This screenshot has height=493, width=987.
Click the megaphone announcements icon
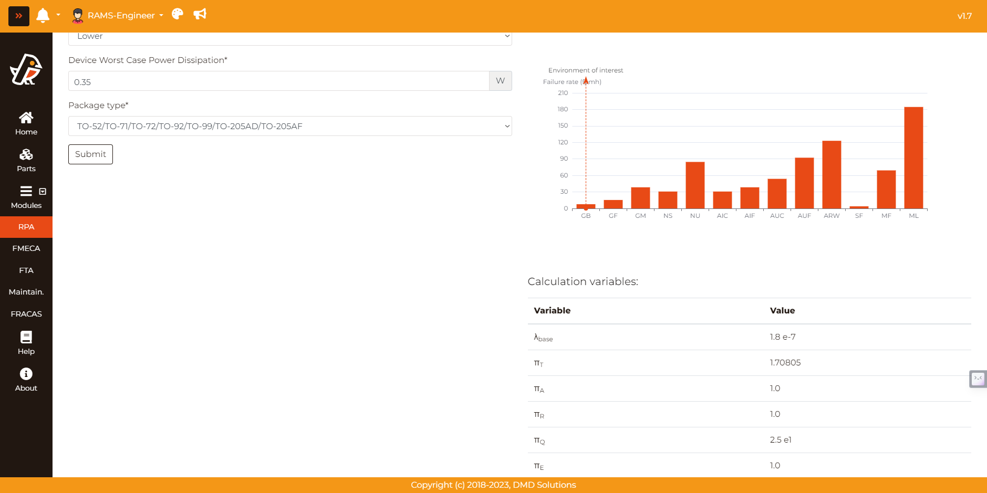coord(200,14)
